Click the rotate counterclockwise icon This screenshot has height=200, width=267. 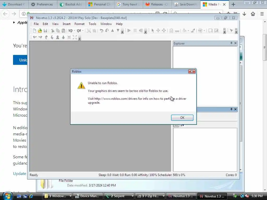point(101,31)
